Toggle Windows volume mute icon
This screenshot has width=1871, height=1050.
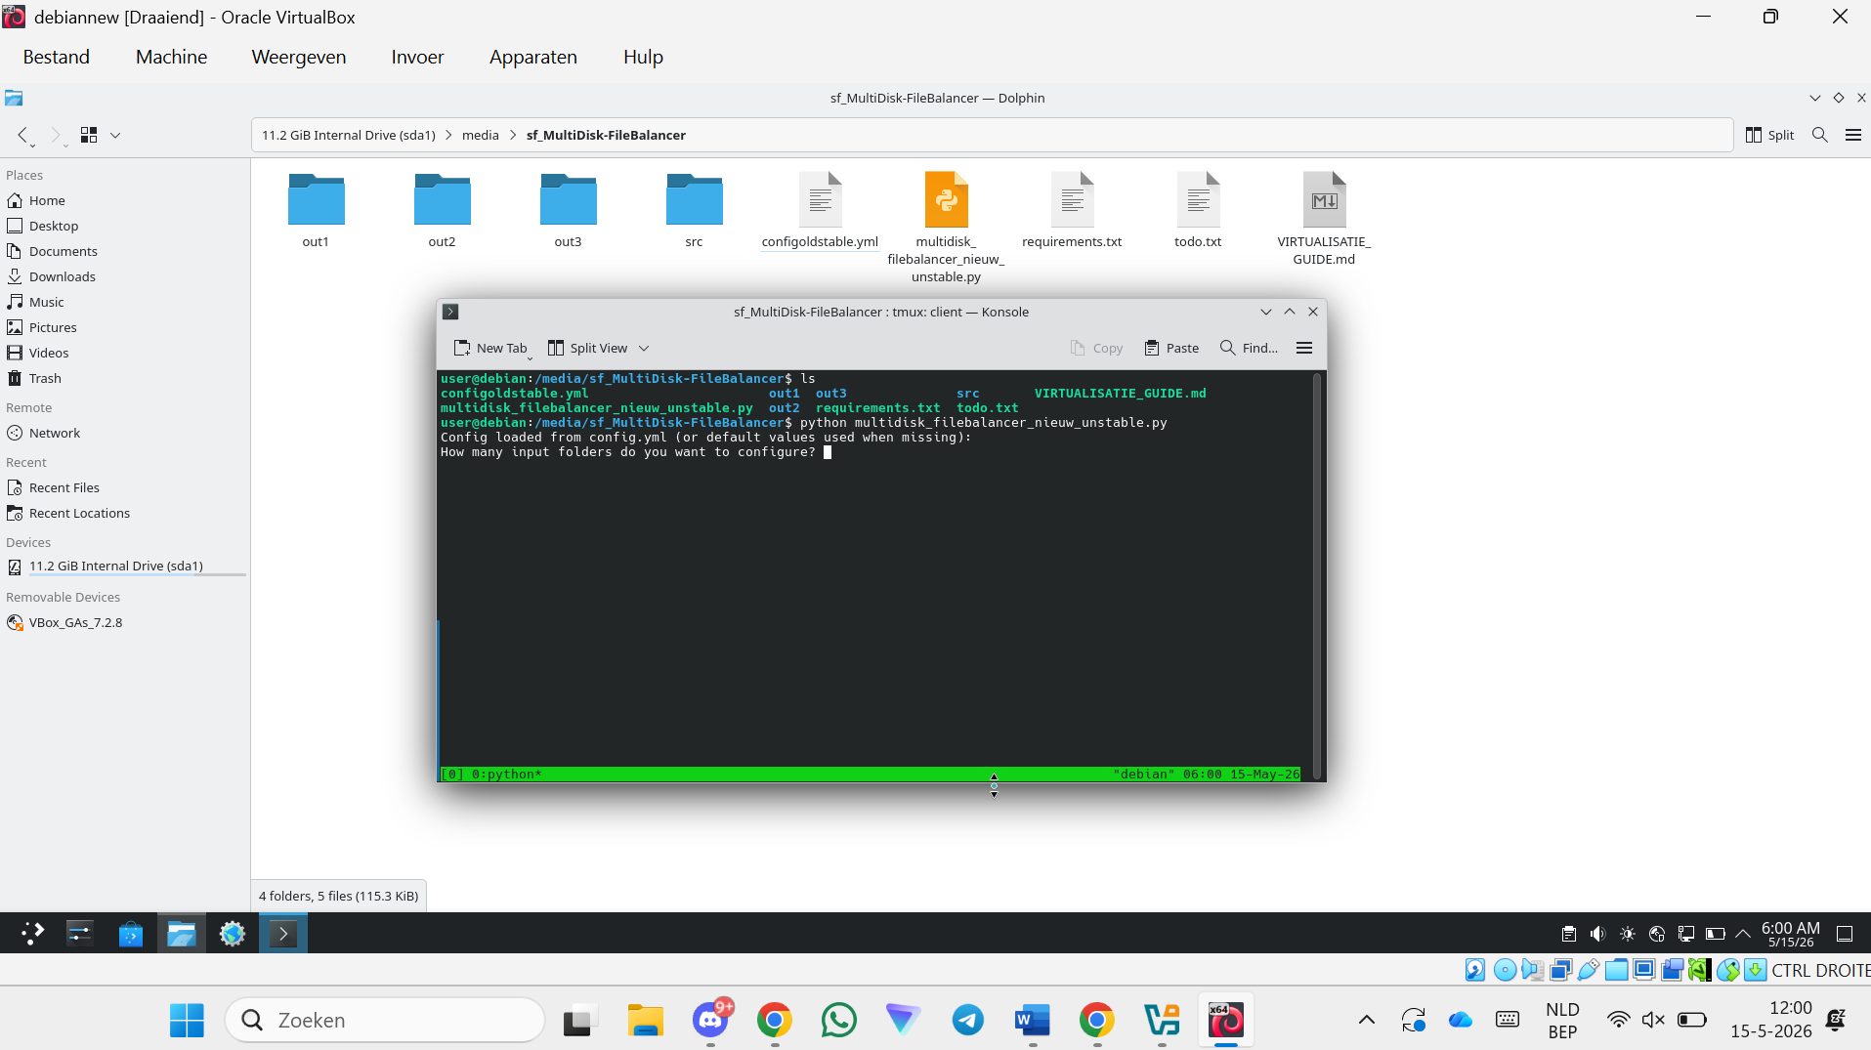(x=1652, y=1020)
